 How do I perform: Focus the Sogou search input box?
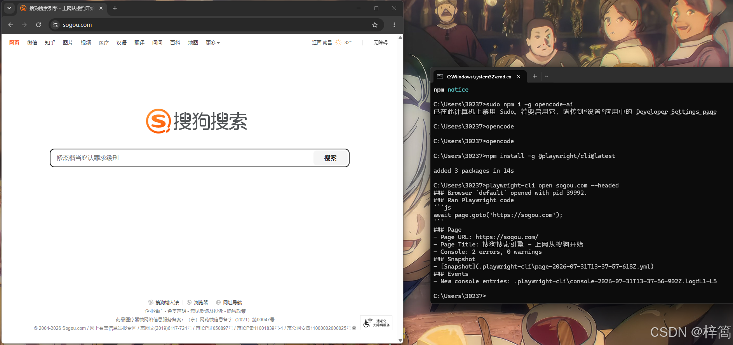[x=182, y=158]
